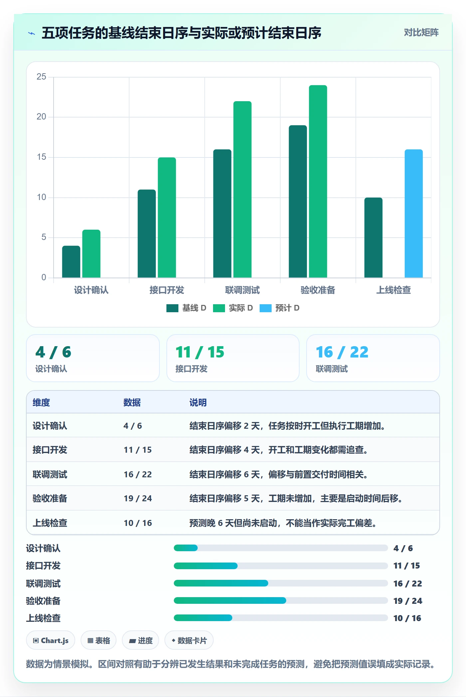Click the light green actual bar for 设计确认
This screenshot has width=466, height=697.
point(91,254)
